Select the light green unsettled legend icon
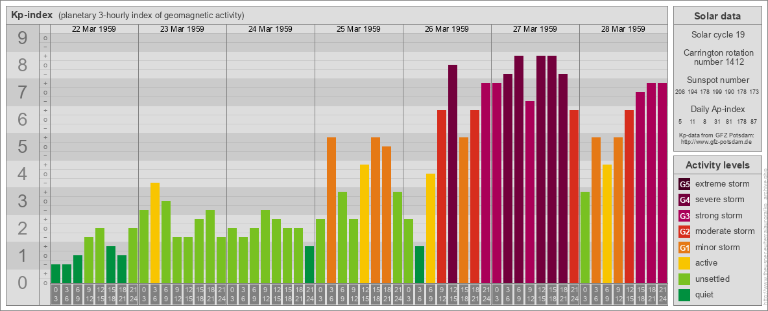The height and width of the screenshot is (311, 768). click(684, 279)
